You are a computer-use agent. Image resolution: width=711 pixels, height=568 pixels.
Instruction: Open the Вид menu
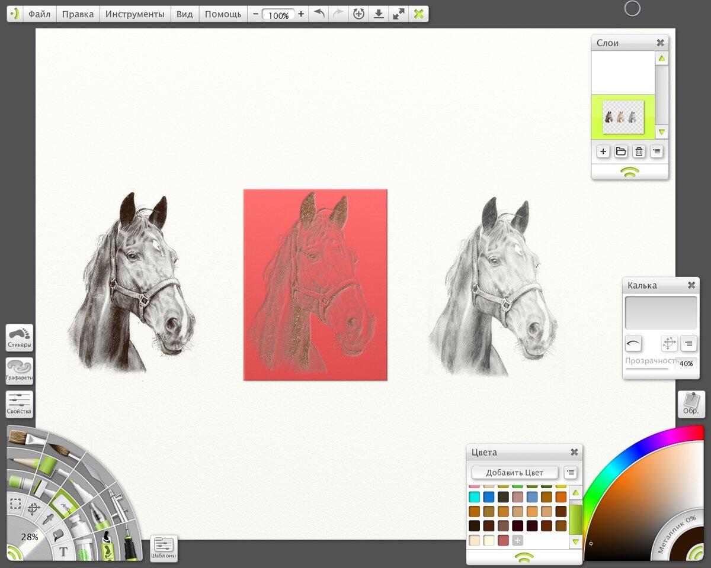(185, 14)
